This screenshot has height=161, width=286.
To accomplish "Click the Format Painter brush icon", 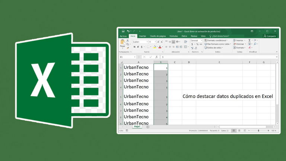I will [x=128, y=48].
